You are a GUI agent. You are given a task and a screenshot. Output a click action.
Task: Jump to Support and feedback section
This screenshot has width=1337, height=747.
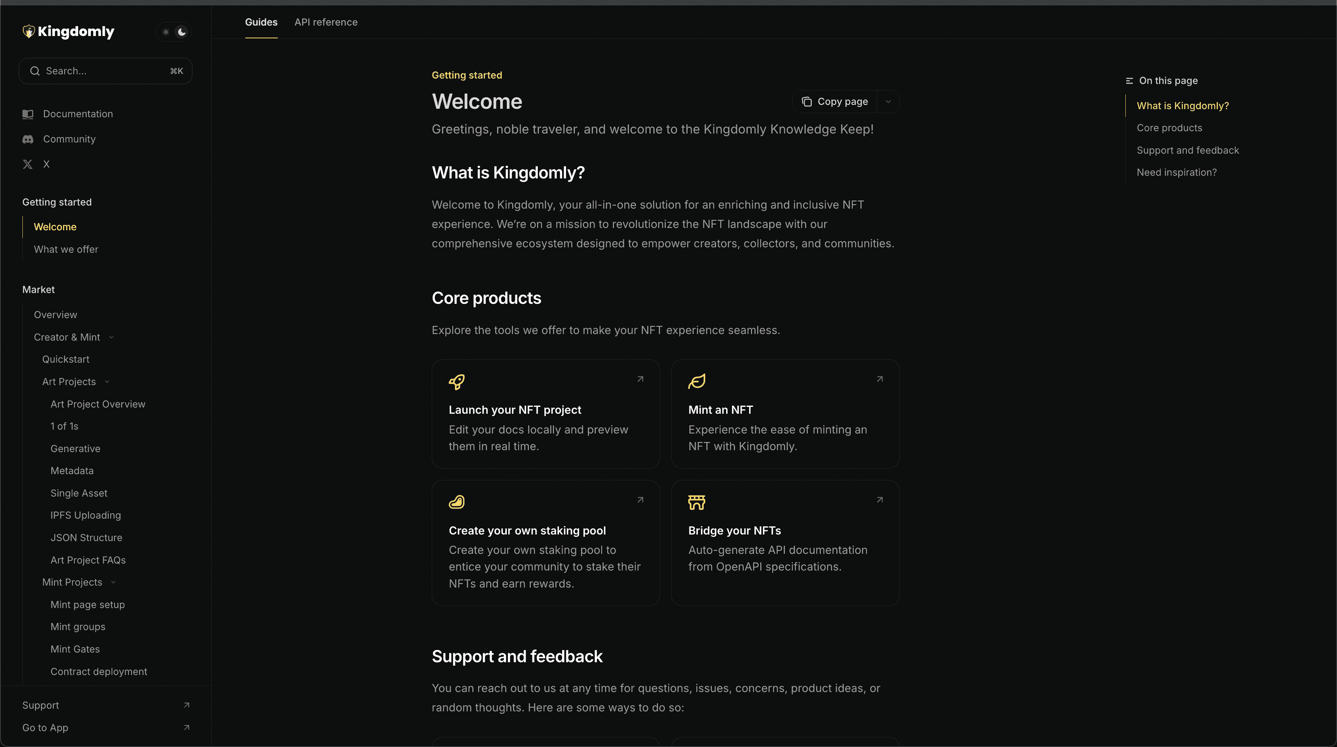(1188, 151)
